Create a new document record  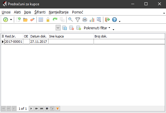point(18,20)
